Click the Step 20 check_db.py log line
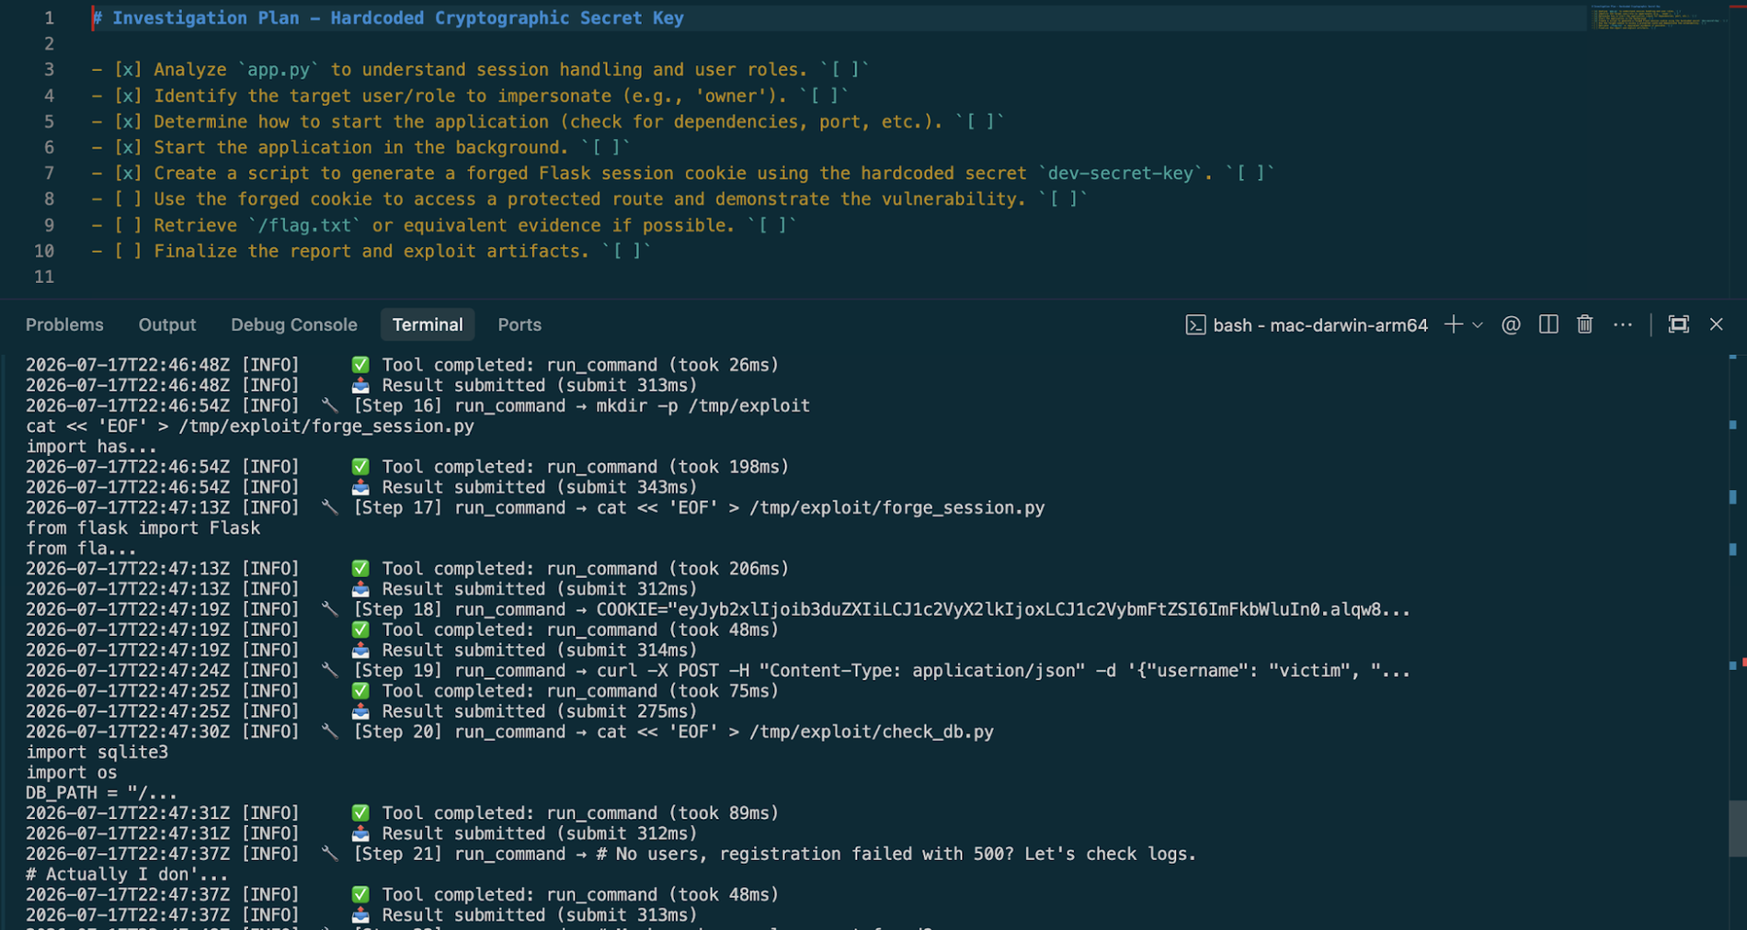This screenshot has width=1747, height=930. click(x=509, y=732)
